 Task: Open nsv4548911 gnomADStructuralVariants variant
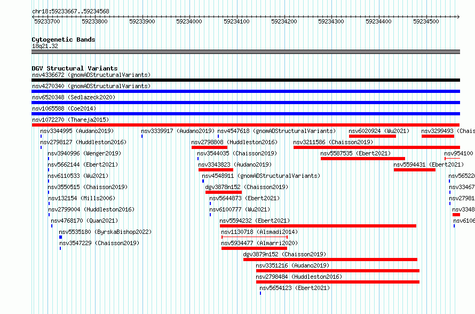pos(261,176)
